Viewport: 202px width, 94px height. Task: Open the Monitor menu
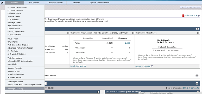pos(14,3)
